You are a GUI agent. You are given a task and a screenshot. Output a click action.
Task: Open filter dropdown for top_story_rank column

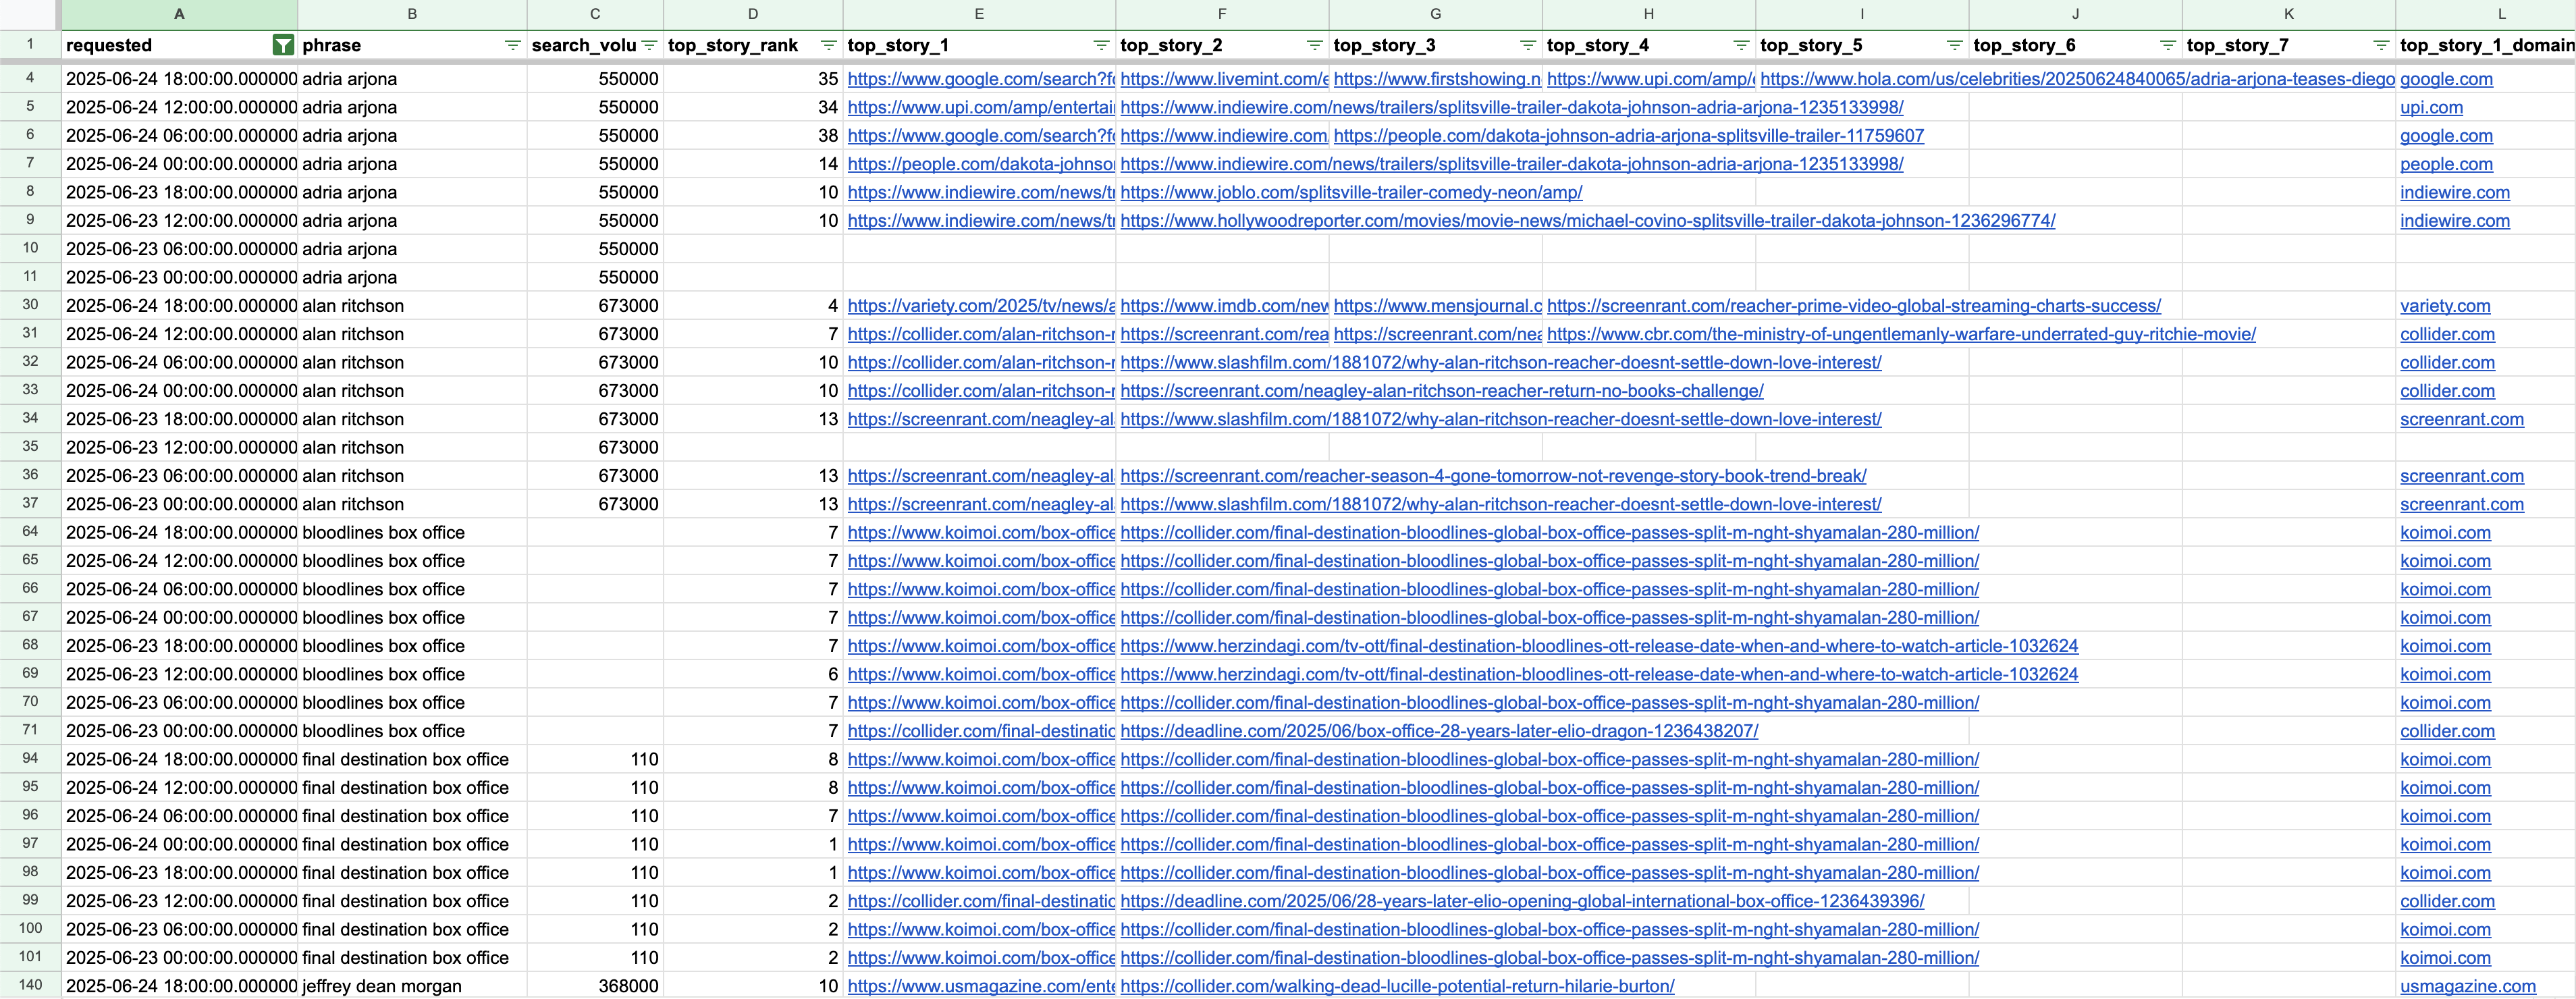pyautogui.click(x=828, y=45)
